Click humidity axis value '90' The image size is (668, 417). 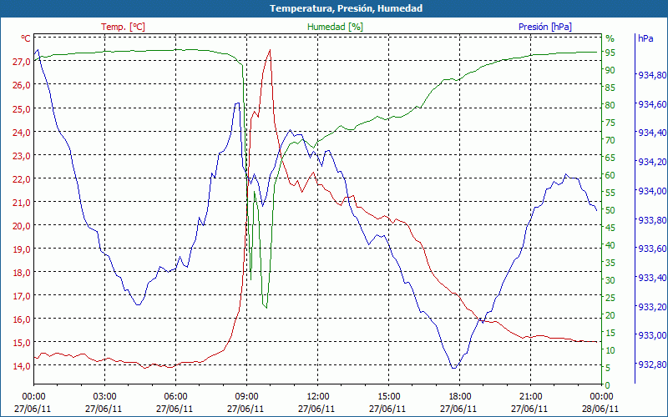(x=610, y=70)
